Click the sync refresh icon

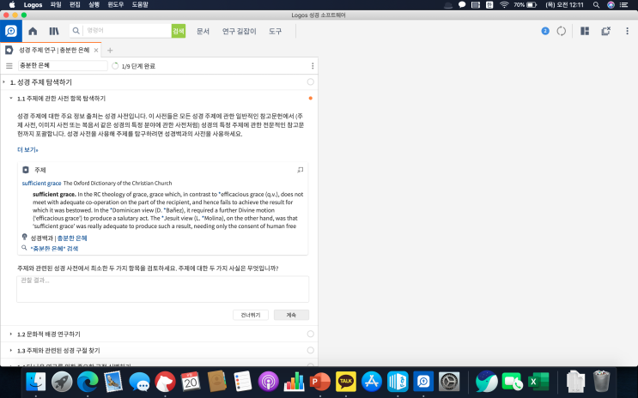click(x=562, y=31)
